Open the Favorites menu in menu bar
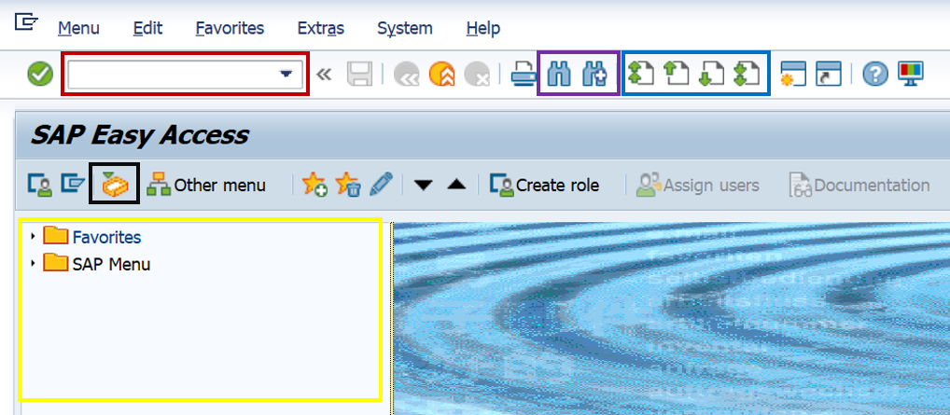950x415 pixels. [230, 29]
